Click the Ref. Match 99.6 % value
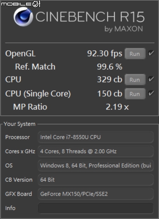Image resolution: width=159 pixels, height=219 pixels. (110, 67)
